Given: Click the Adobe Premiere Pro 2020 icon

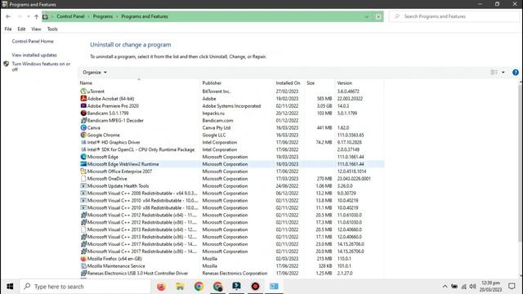Looking at the screenshot, I should pyautogui.click(x=83, y=105).
